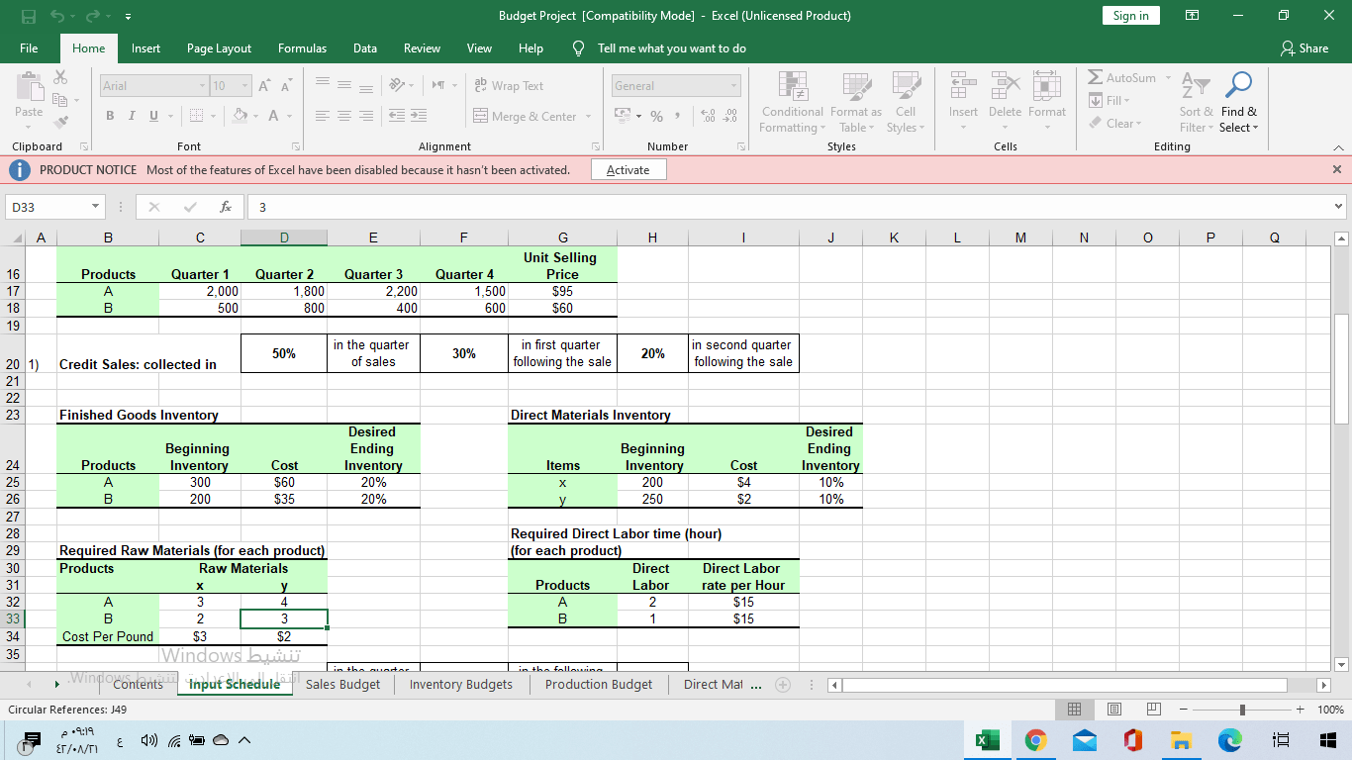The width and height of the screenshot is (1352, 760).
Task: Click the Insert cells icon
Action: 963,86
